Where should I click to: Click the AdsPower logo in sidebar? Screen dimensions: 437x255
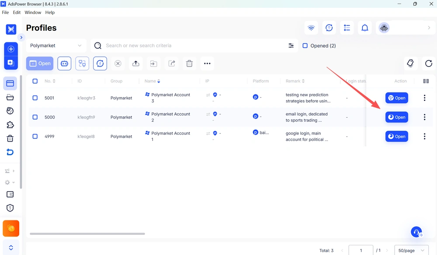[11, 29]
